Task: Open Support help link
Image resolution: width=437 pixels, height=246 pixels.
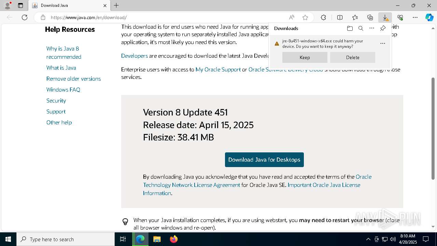Action: [x=56, y=111]
